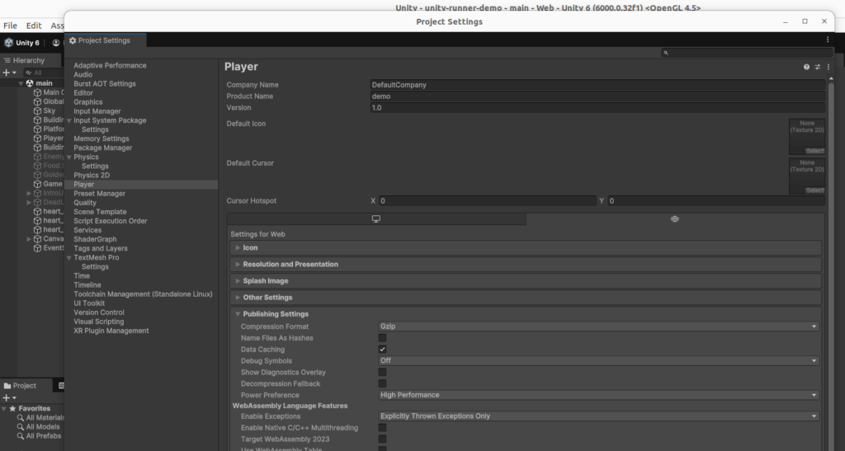Click the Player panel vertical scrollbar
The image size is (845, 451).
pyautogui.click(x=831, y=264)
